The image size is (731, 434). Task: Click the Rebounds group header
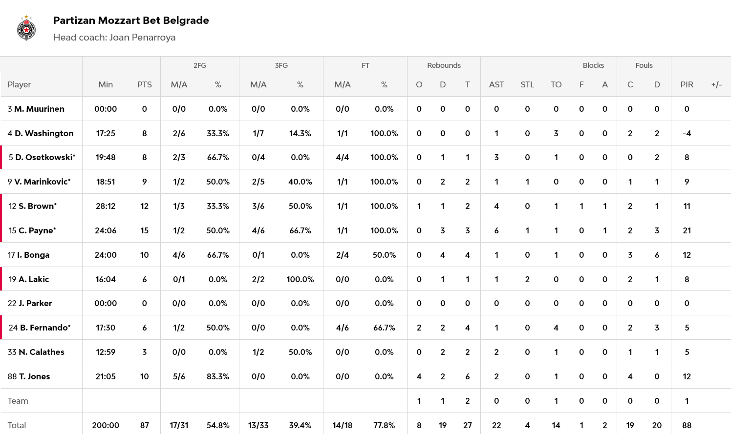coord(444,65)
